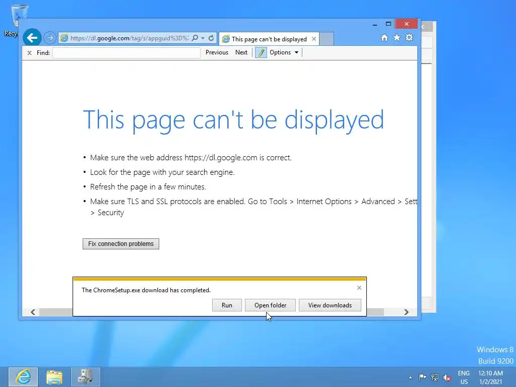Click Fix connection problems button
516x387 pixels.
[x=121, y=244]
